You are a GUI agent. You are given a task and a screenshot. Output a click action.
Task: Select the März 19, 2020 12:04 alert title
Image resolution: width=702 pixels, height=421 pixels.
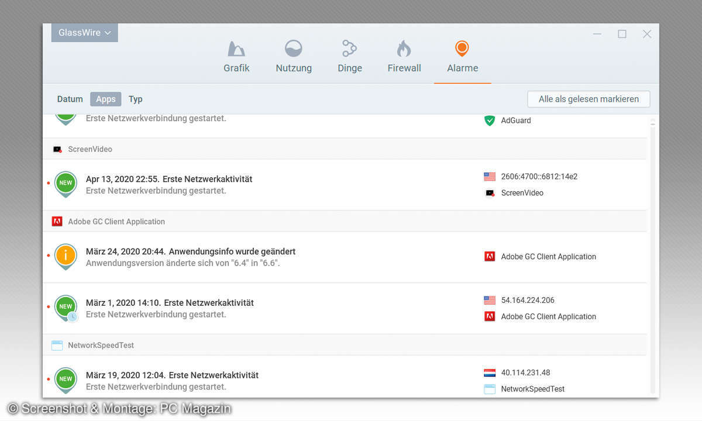click(172, 375)
